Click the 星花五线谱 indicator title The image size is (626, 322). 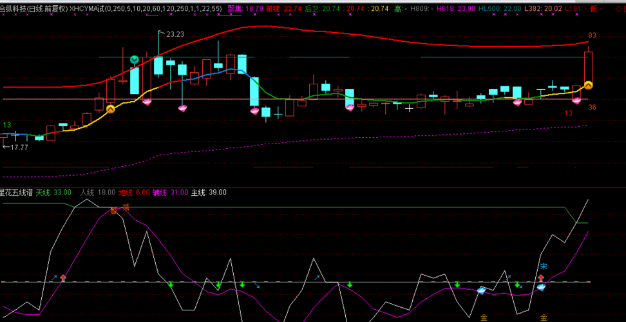pyautogui.click(x=16, y=193)
